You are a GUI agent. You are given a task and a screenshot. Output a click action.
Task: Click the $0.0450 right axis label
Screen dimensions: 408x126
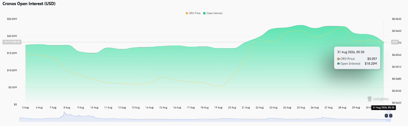point(397,90)
